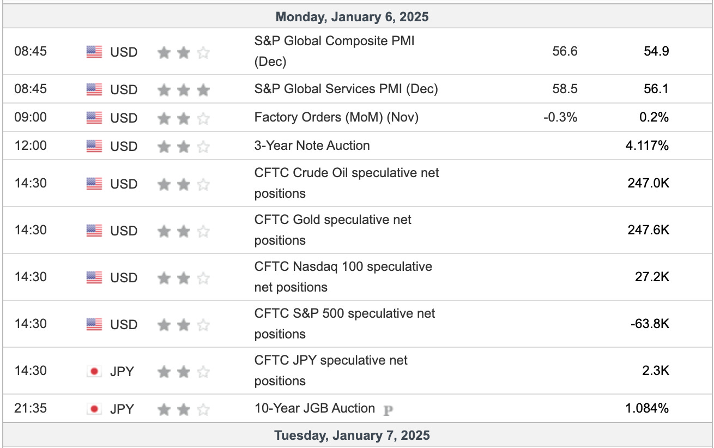The width and height of the screenshot is (714, 448).
Task: Click the US flag beside CFTC Nasdaq 100 positions
Action: [94, 277]
